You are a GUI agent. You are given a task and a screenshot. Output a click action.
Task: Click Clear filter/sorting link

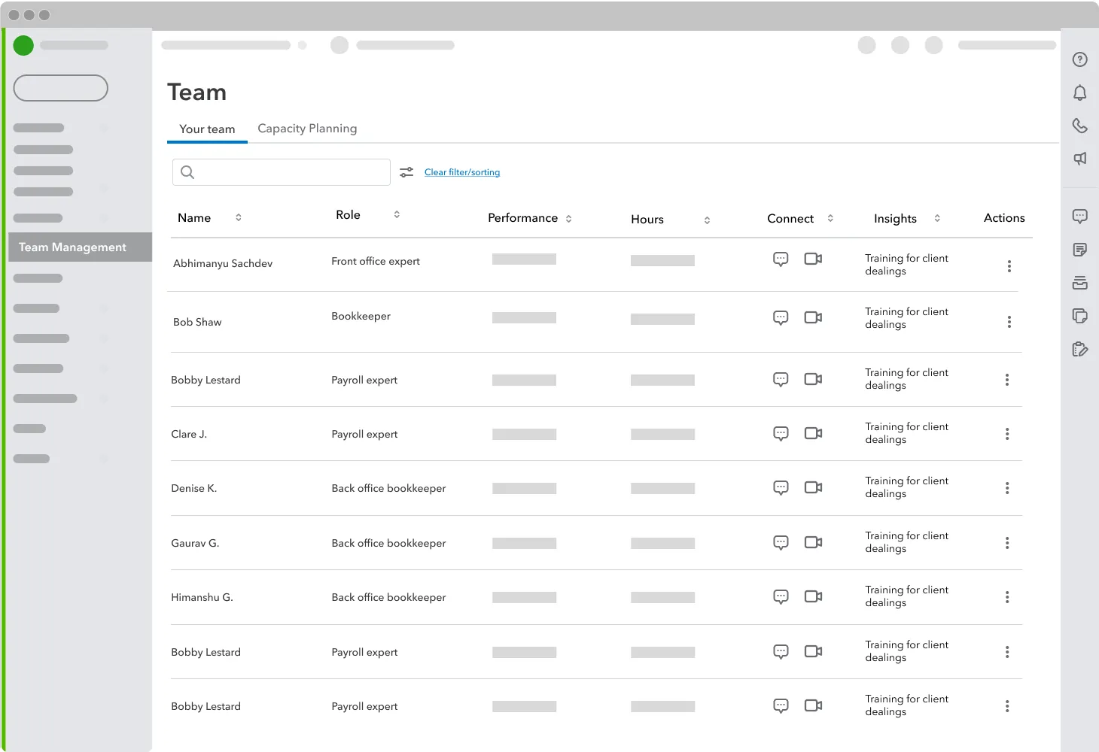click(462, 172)
